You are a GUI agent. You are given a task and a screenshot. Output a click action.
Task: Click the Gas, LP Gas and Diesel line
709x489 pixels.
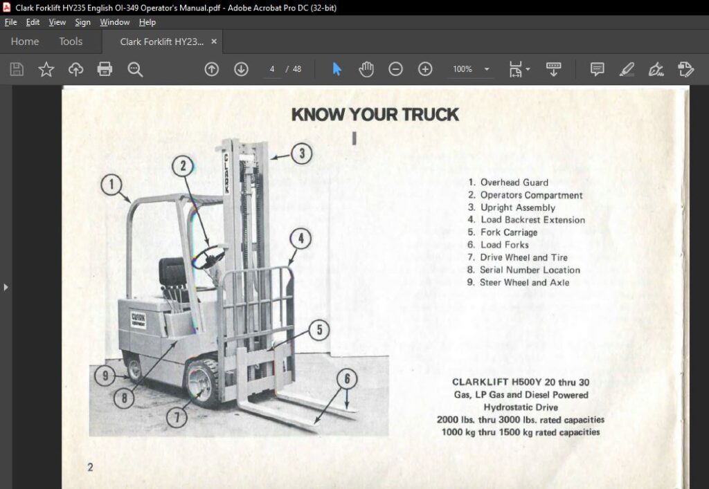coord(521,395)
